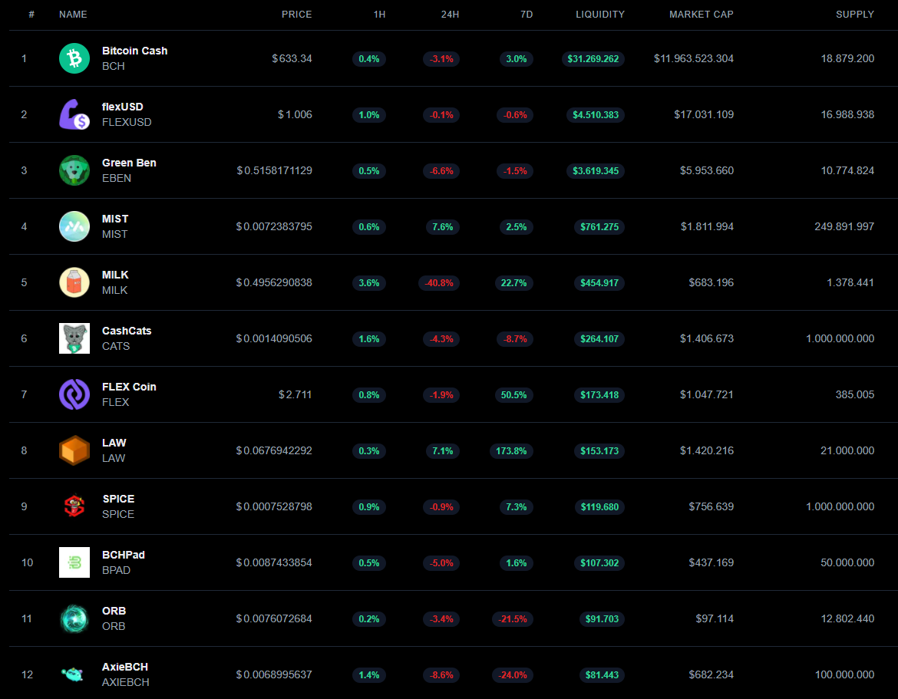Select the AxieBCH creature icon

[x=74, y=674]
